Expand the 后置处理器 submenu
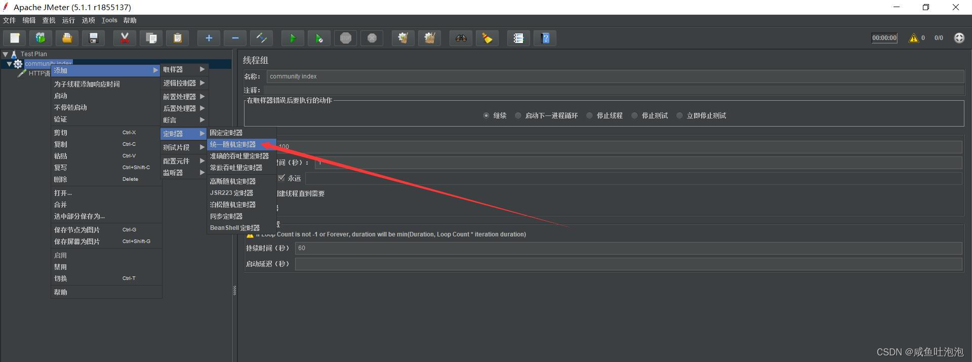 (x=184, y=108)
